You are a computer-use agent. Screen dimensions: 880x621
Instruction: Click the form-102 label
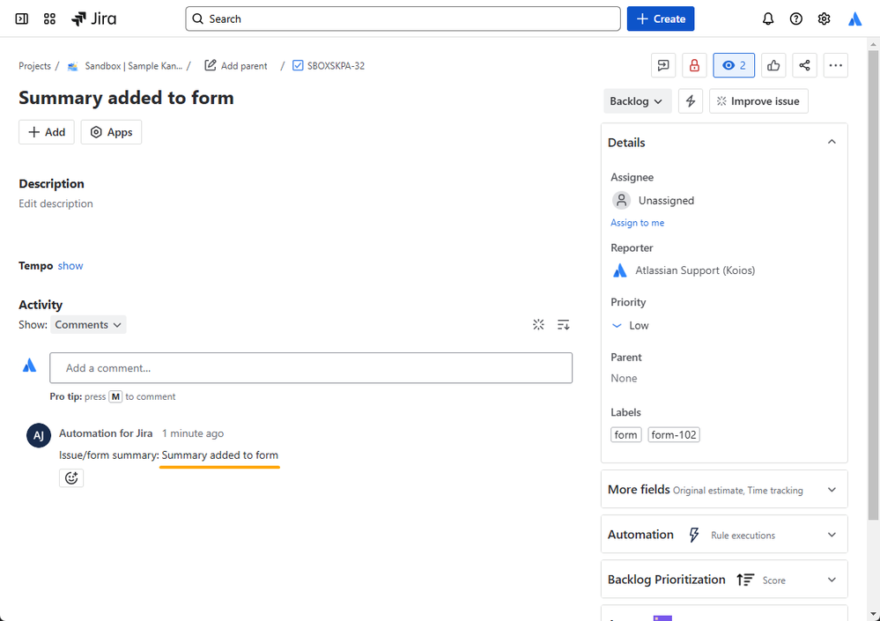(674, 435)
